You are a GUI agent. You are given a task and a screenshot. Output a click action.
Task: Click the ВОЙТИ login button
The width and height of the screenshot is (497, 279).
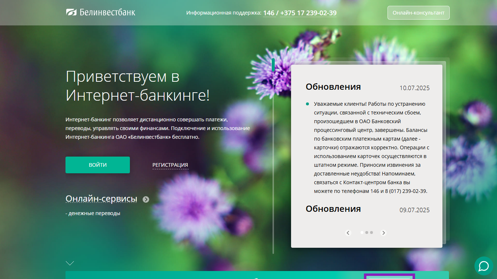pyautogui.click(x=98, y=165)
